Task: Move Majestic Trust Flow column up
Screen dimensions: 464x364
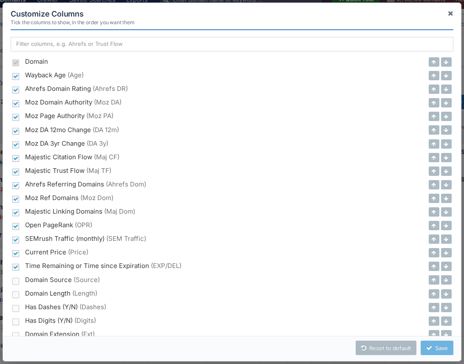Action: coord(434,171)
